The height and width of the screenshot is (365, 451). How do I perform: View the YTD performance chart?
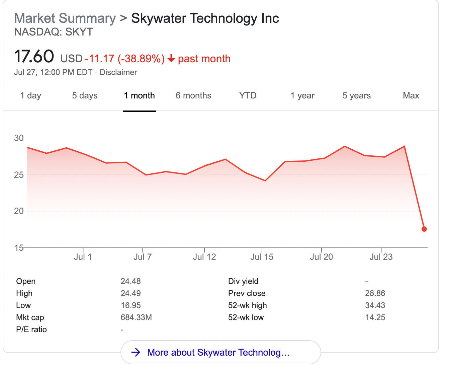(248, 96)
